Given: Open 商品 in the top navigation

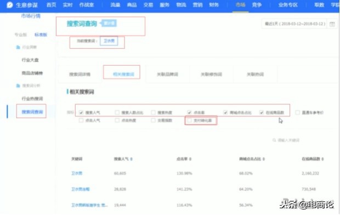Looking at the screenshot, I should [x=132, y=5].
